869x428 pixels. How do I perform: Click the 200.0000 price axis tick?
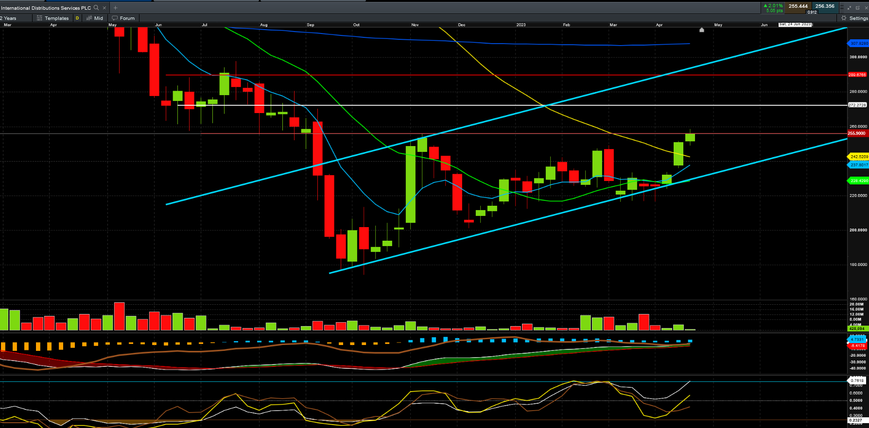(x=858, y=230)
